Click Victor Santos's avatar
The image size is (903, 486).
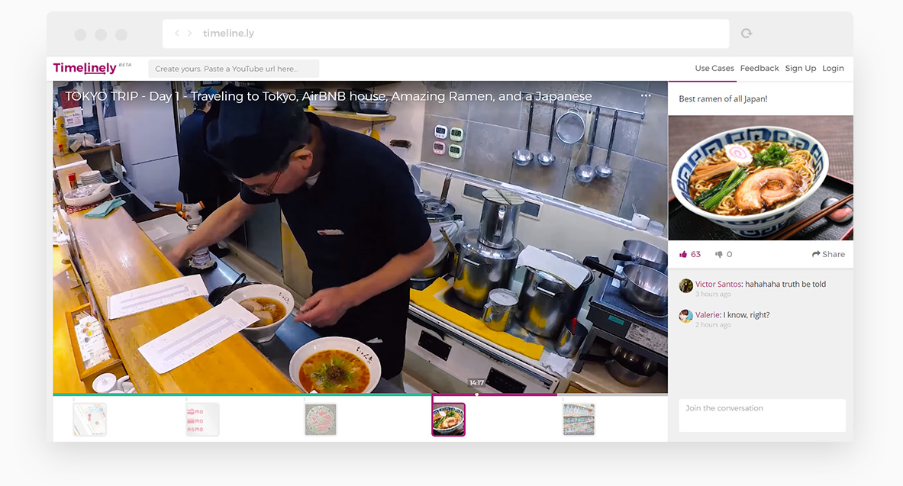point(685,285)
